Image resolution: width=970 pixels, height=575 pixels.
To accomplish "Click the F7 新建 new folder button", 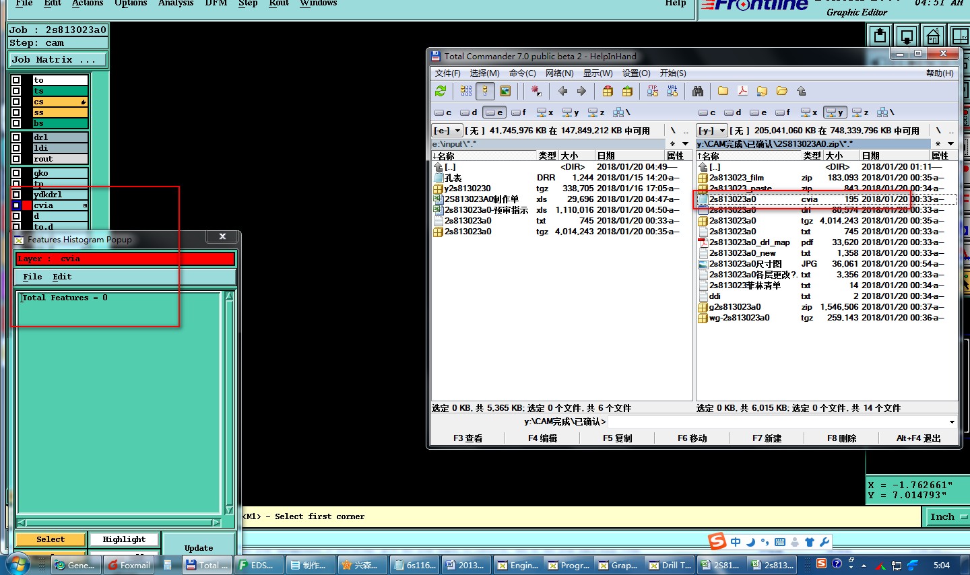I will (x=767, y=438).
